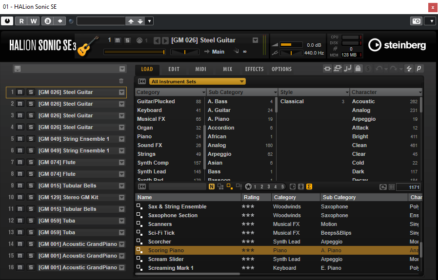Image resolution: width=438 pixels, height=280 pixels.
Task: Click the refresh results icon
Action: coord(383,187)
